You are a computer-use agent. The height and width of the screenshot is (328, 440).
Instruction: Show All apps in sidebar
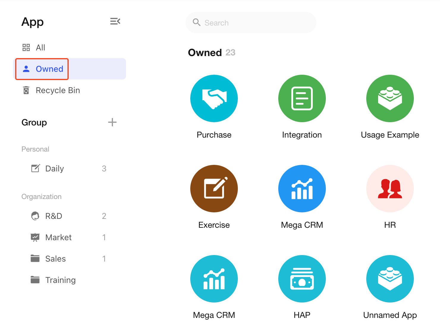(40, 47)
